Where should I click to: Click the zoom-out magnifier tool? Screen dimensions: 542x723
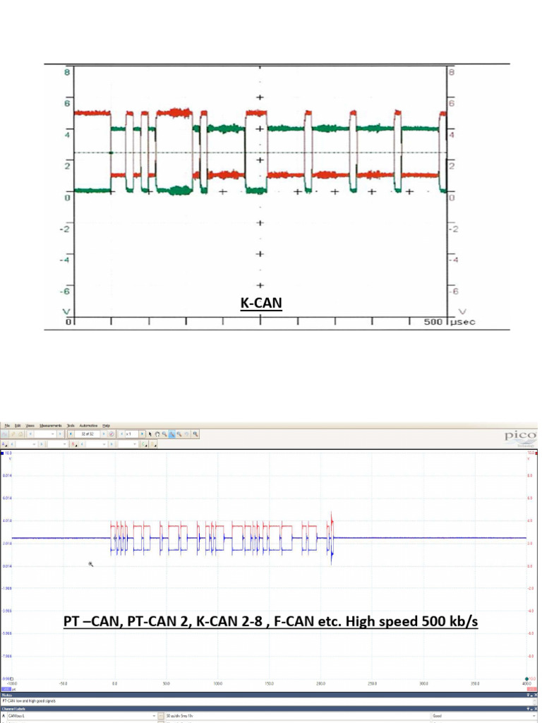coord(179,434)
